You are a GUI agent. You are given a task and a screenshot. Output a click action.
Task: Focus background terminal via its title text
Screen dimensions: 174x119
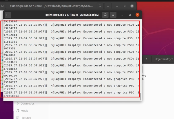point(51,6)
